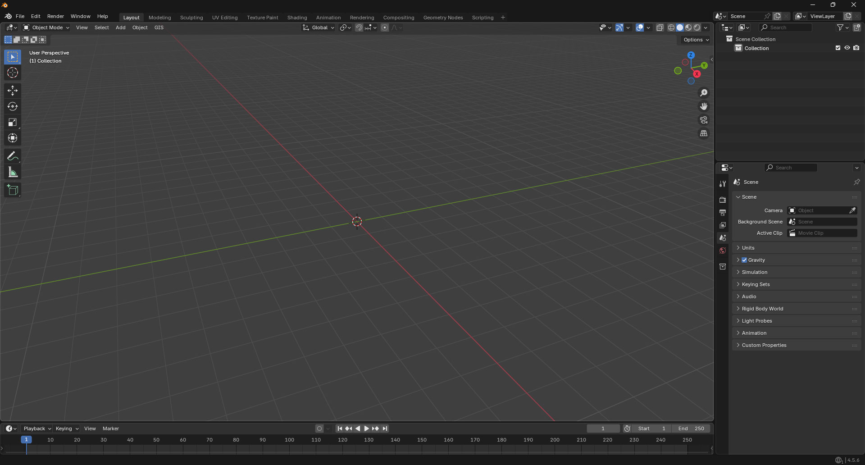Toggle the snapping magnet
This screenshot has height=465, width=865.
pos(359,27)
